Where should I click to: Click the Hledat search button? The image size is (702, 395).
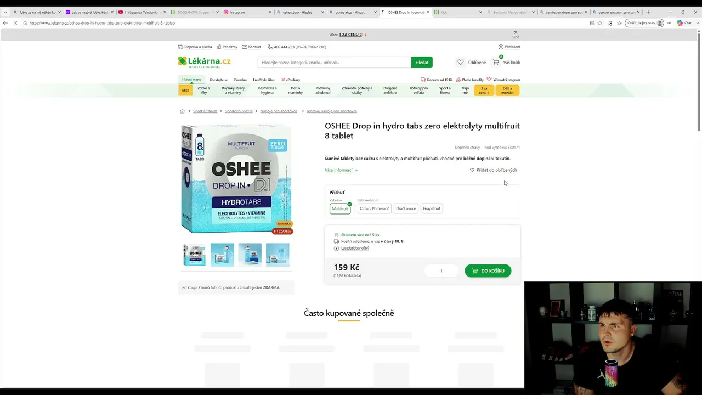point(422,63)
